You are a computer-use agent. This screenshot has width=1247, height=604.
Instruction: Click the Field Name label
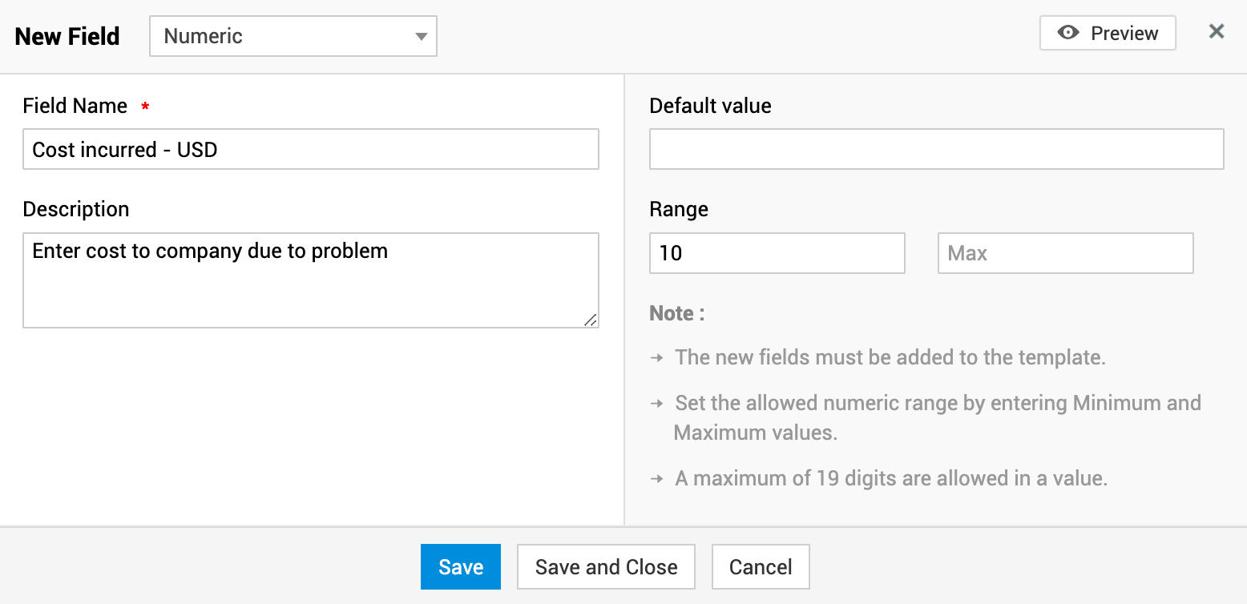[75, 106]
